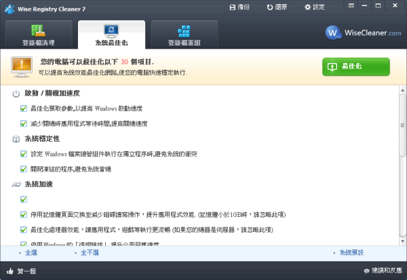
Task: Open 建議和反應 feedback link
Action: tap(383, 271)
